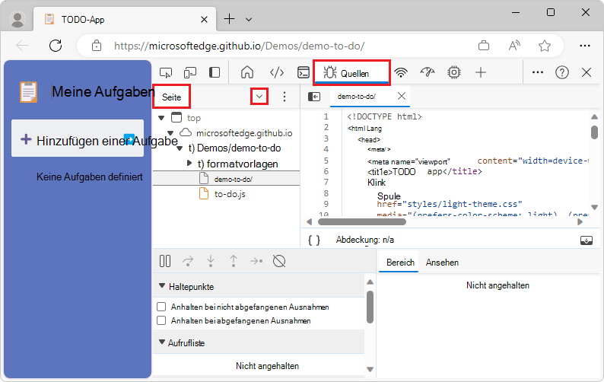Select the Ansehen tab
604x382 pixels.
click(x=442, y=263)
